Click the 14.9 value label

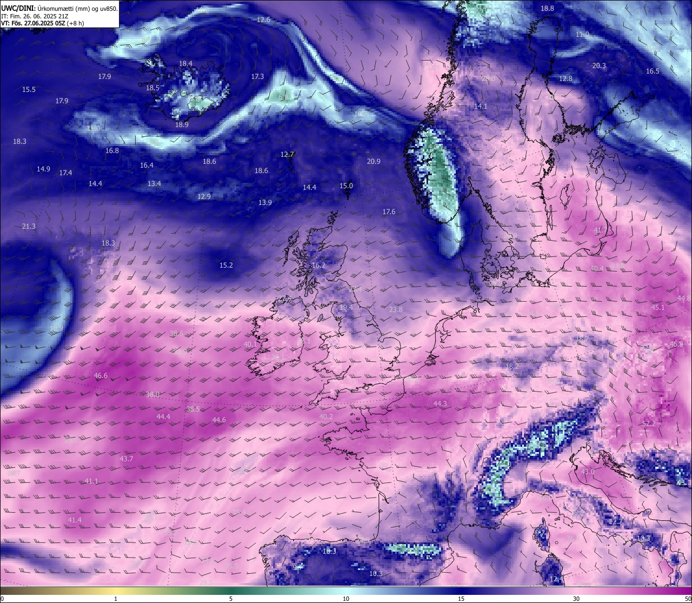click(x=43, y=169)
